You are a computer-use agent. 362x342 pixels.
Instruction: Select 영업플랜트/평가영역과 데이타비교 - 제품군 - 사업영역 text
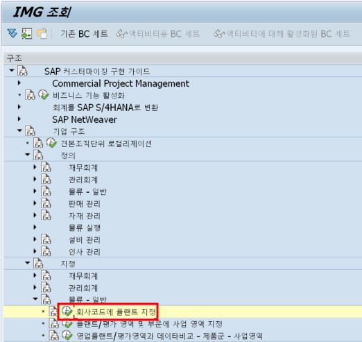coord(169,336)
